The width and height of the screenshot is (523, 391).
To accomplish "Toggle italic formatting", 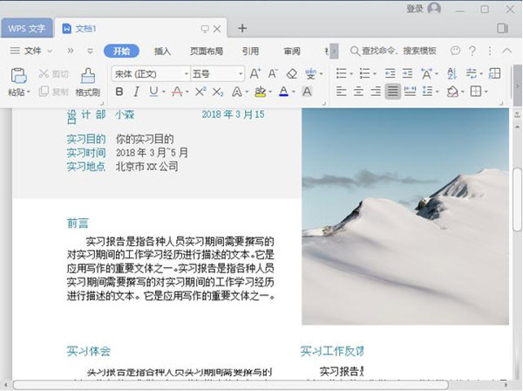I will [x=136, y=92].
